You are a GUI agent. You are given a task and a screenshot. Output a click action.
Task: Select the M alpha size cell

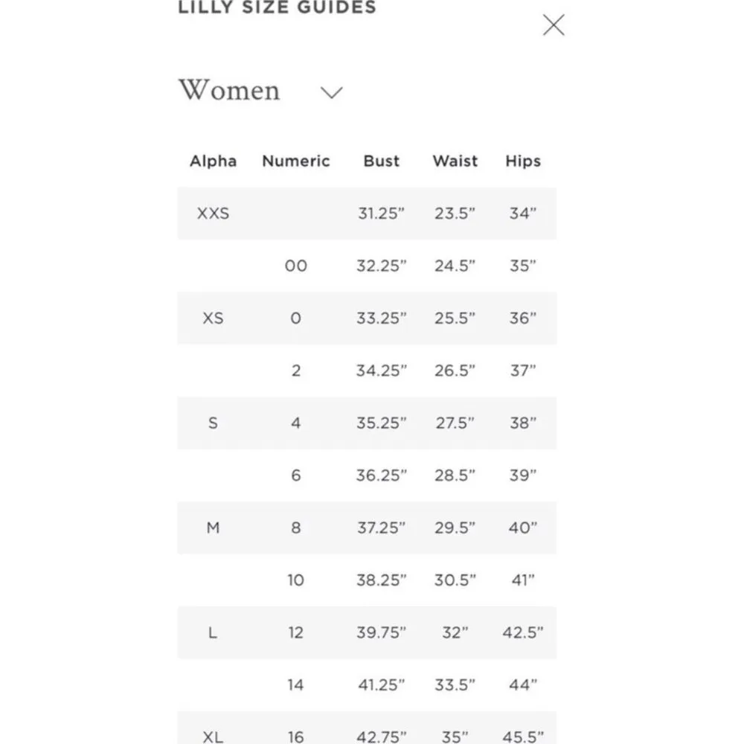tap(213, 528)
